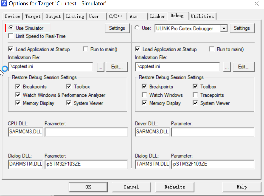The height and width of the screenshot is (196, 264).
Task: Open simulator Settings button
Action: (117, 28)
